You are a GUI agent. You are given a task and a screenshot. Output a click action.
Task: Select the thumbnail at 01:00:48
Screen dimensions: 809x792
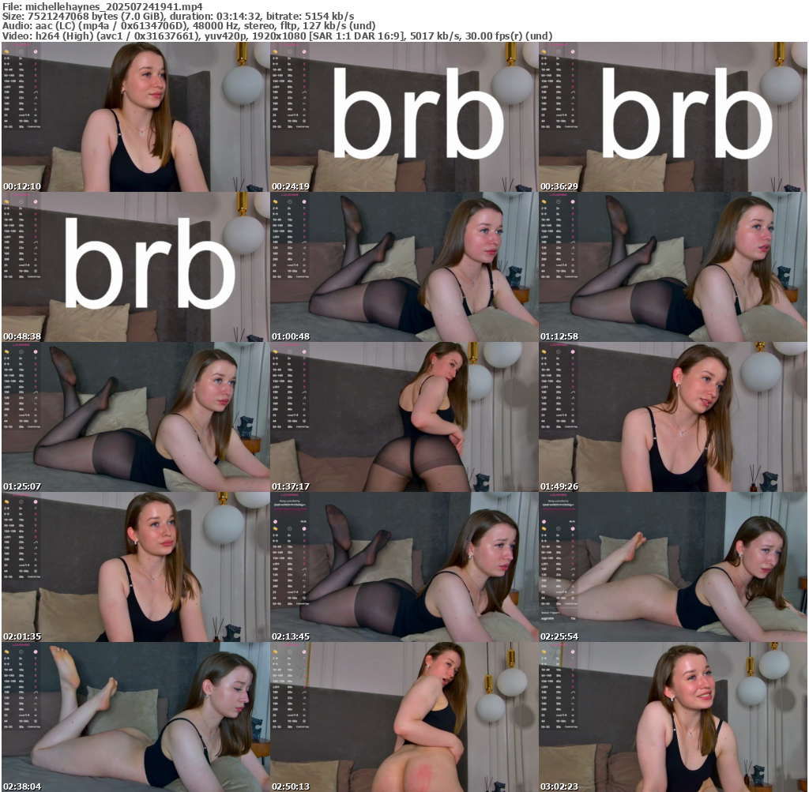[404, 267]
